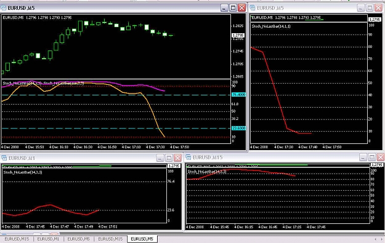This screenshot has height=243, width=385.
Task: Click chart icon in inactive EURUSD,M5 window title
Action: point(253,8)
